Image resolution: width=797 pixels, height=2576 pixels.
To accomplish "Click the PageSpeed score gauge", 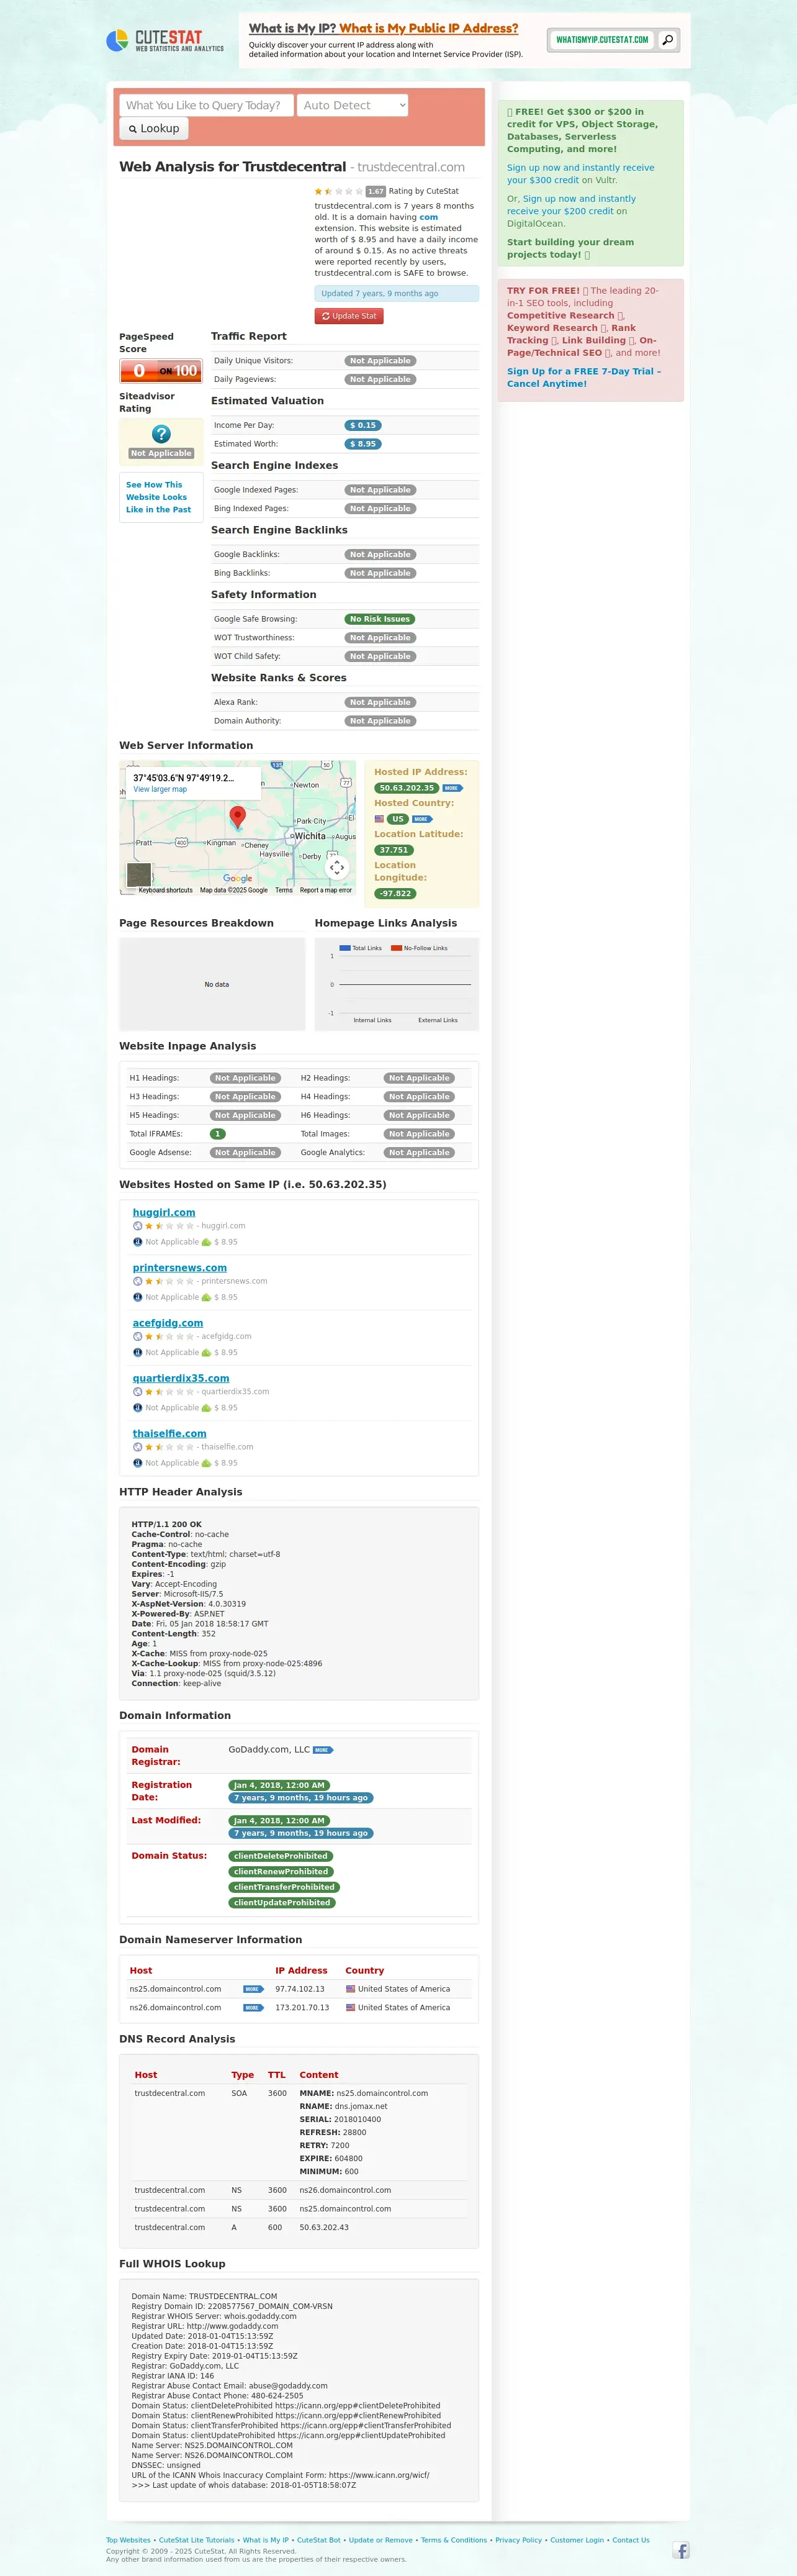I will point(161,371).
